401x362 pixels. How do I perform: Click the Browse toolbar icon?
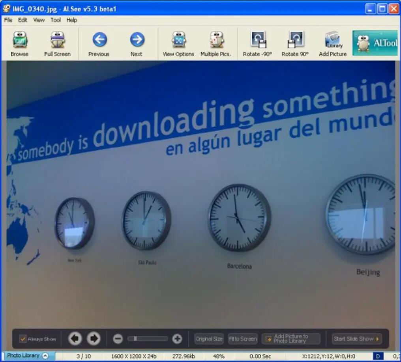coord(19,44)
